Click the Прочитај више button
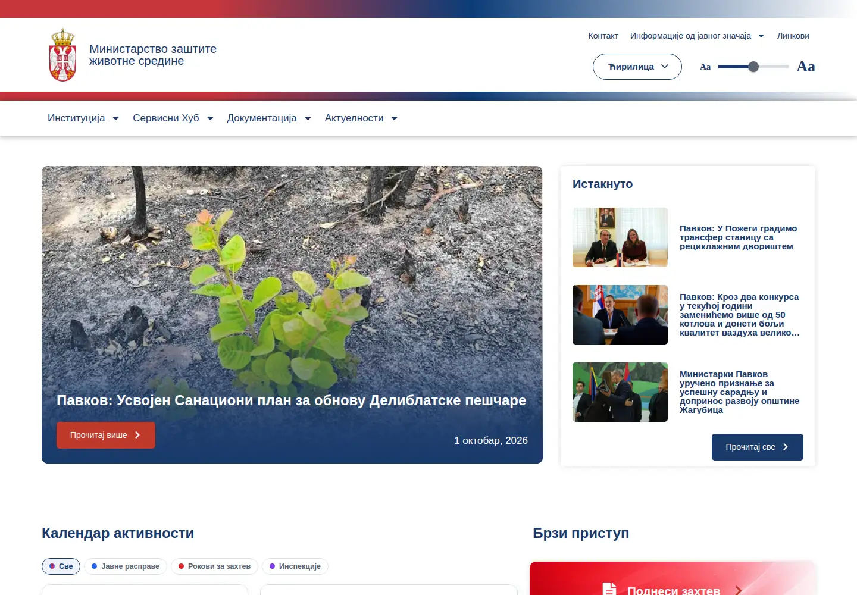The image size is (857, 595). click(106, 435)
